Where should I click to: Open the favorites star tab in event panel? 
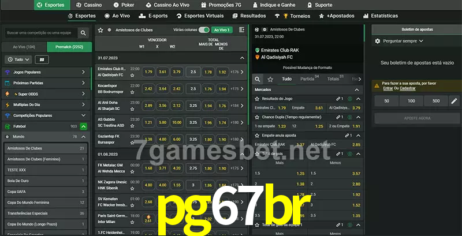click(x=270, y=79)
